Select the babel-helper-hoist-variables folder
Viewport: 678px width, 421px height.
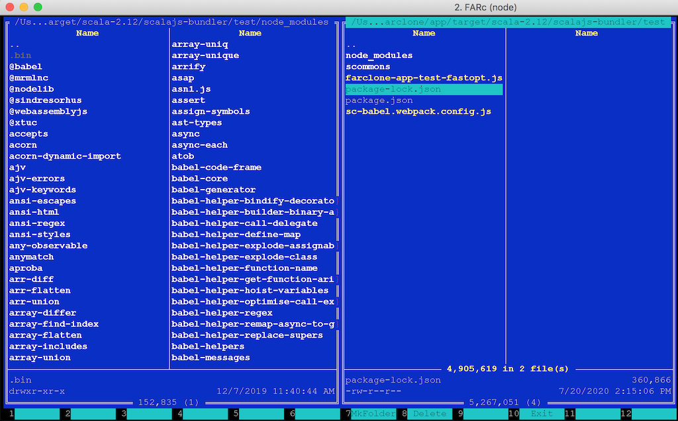[250, 291]
